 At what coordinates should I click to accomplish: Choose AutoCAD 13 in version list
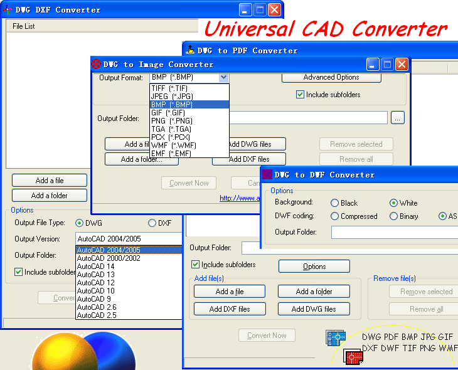click(129, 275)
